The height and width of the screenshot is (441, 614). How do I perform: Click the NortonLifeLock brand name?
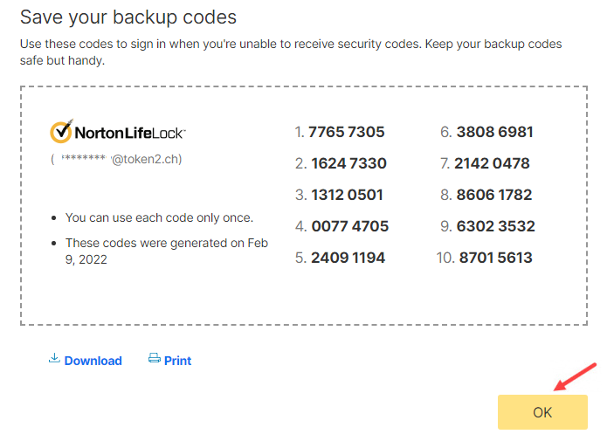pos(129,133)
